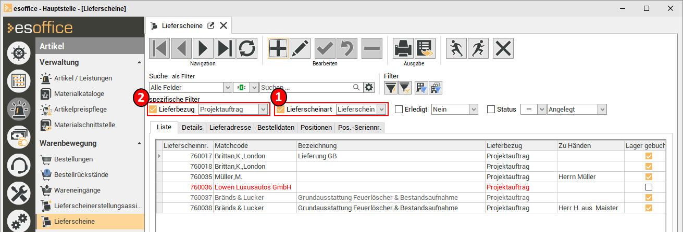Open report export icon beside the printer

425,48
